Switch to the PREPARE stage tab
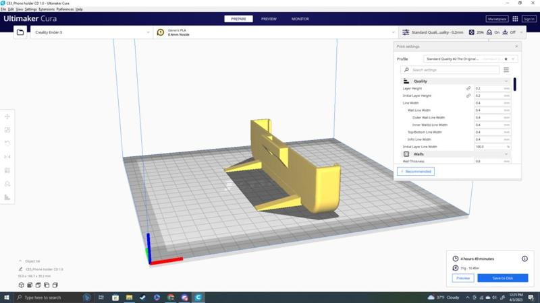 238,19
